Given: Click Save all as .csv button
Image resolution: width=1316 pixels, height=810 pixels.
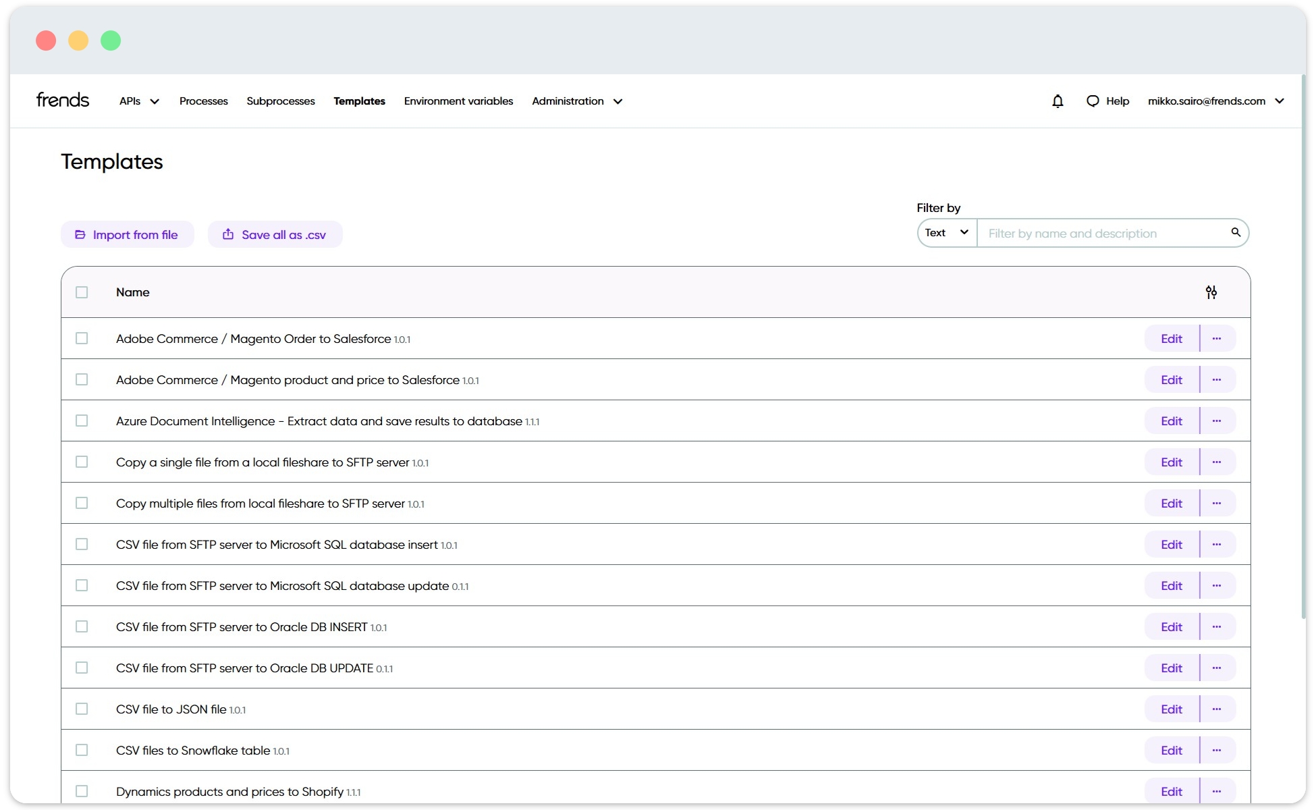Looking at the screenshot, I should click(275, 235).
